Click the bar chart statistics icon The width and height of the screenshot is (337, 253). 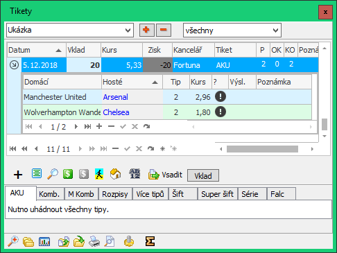(44, 242)
